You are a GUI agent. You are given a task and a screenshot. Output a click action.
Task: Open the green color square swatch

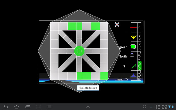point(133,46)
